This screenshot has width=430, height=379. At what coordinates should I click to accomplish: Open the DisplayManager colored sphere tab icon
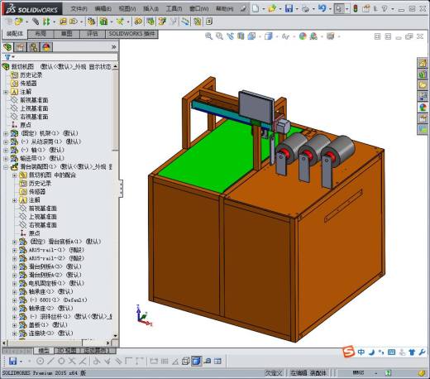tap(46, 47)
